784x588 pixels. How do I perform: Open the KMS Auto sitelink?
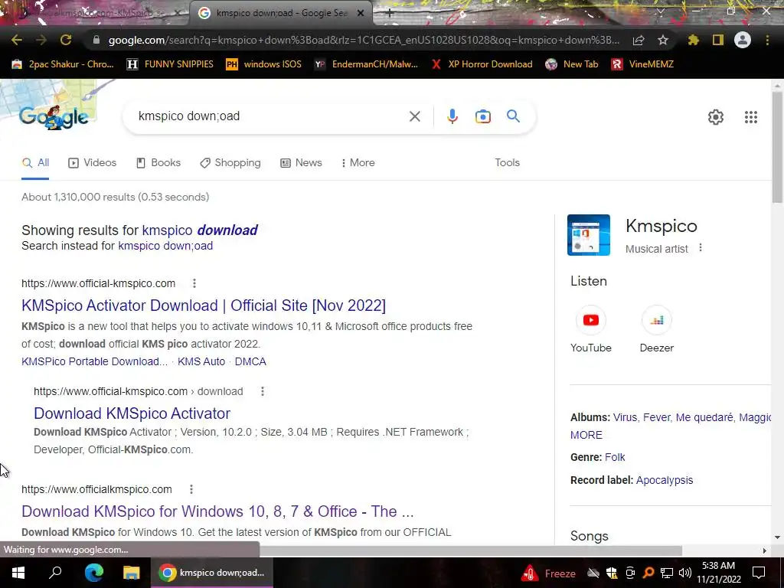201,361
